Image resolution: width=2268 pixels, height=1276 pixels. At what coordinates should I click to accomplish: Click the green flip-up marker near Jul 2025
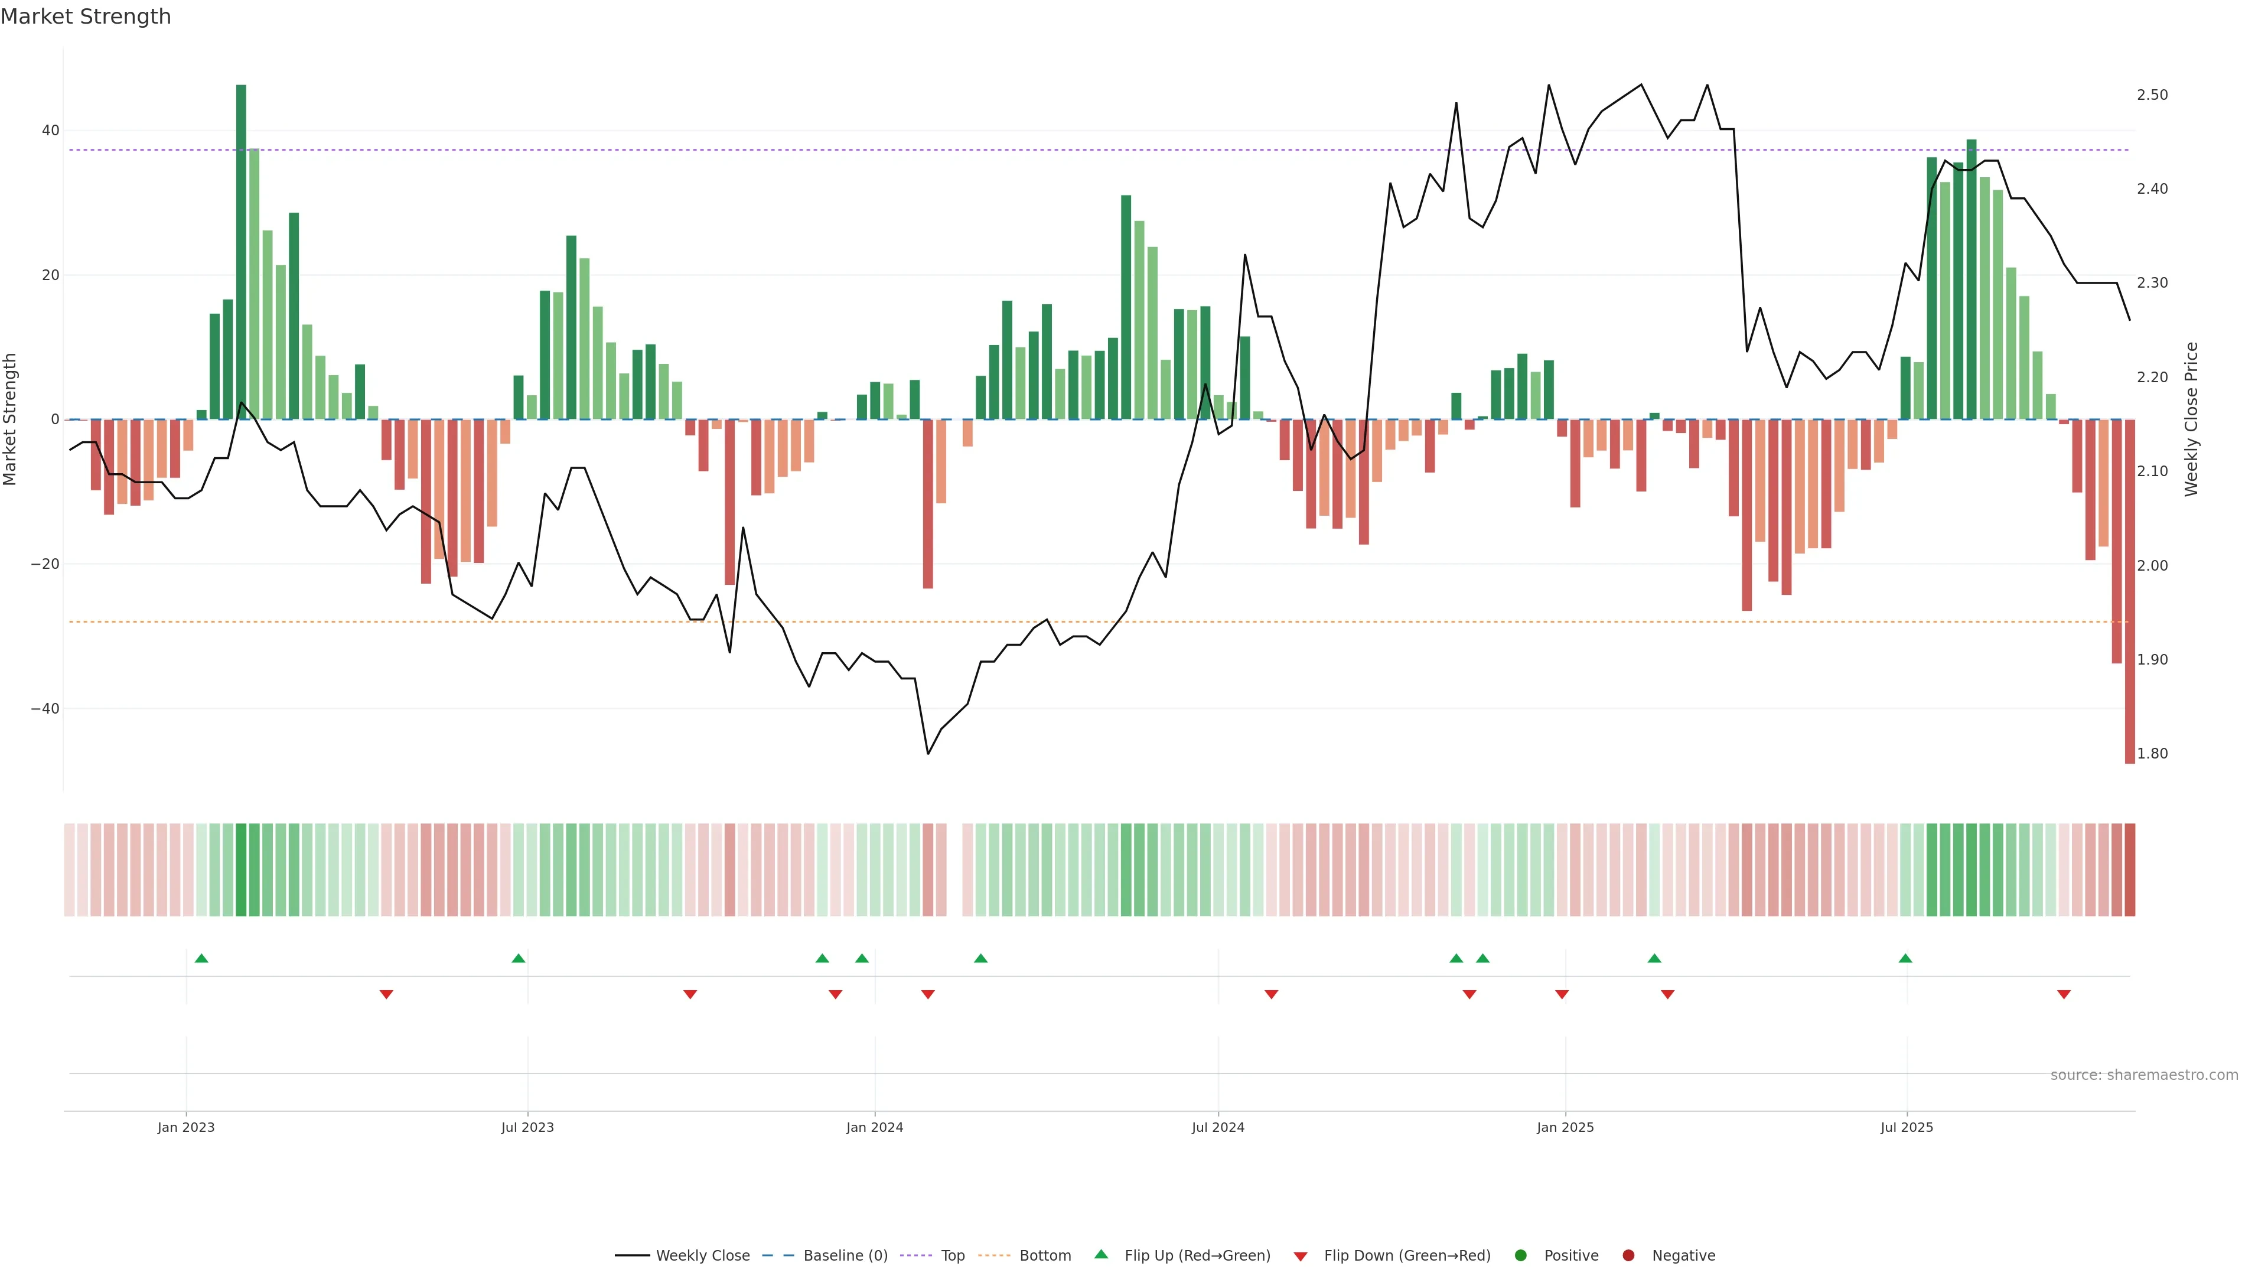[x=1905, y=958]
